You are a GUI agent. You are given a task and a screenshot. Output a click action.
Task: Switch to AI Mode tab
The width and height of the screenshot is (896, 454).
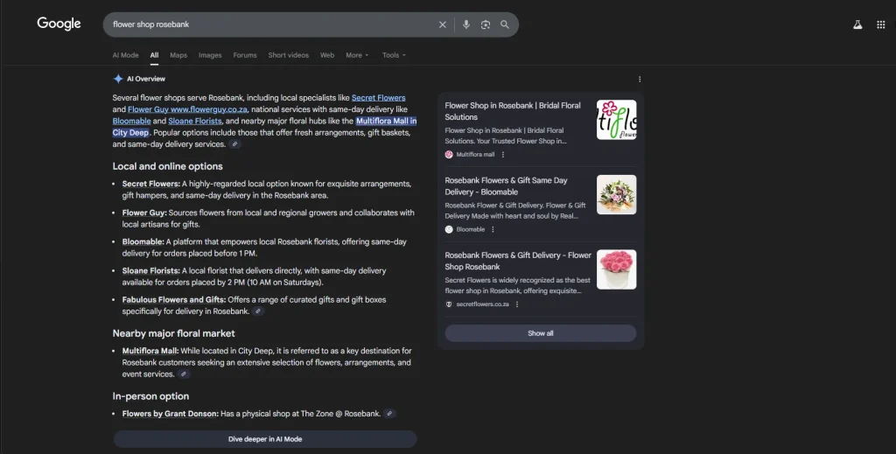[125, 55]
